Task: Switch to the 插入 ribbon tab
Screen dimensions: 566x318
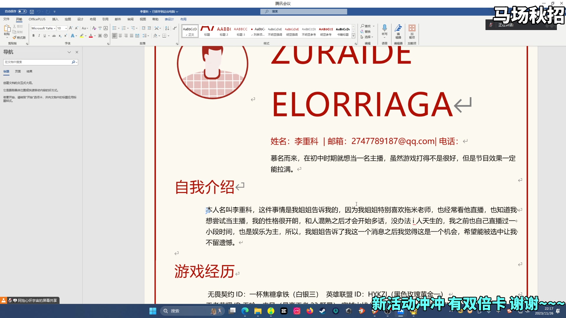Action: 55,19
